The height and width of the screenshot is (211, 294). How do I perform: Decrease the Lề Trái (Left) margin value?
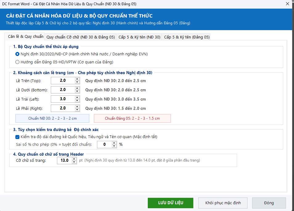pyautogui.click(x=77, y=101)
